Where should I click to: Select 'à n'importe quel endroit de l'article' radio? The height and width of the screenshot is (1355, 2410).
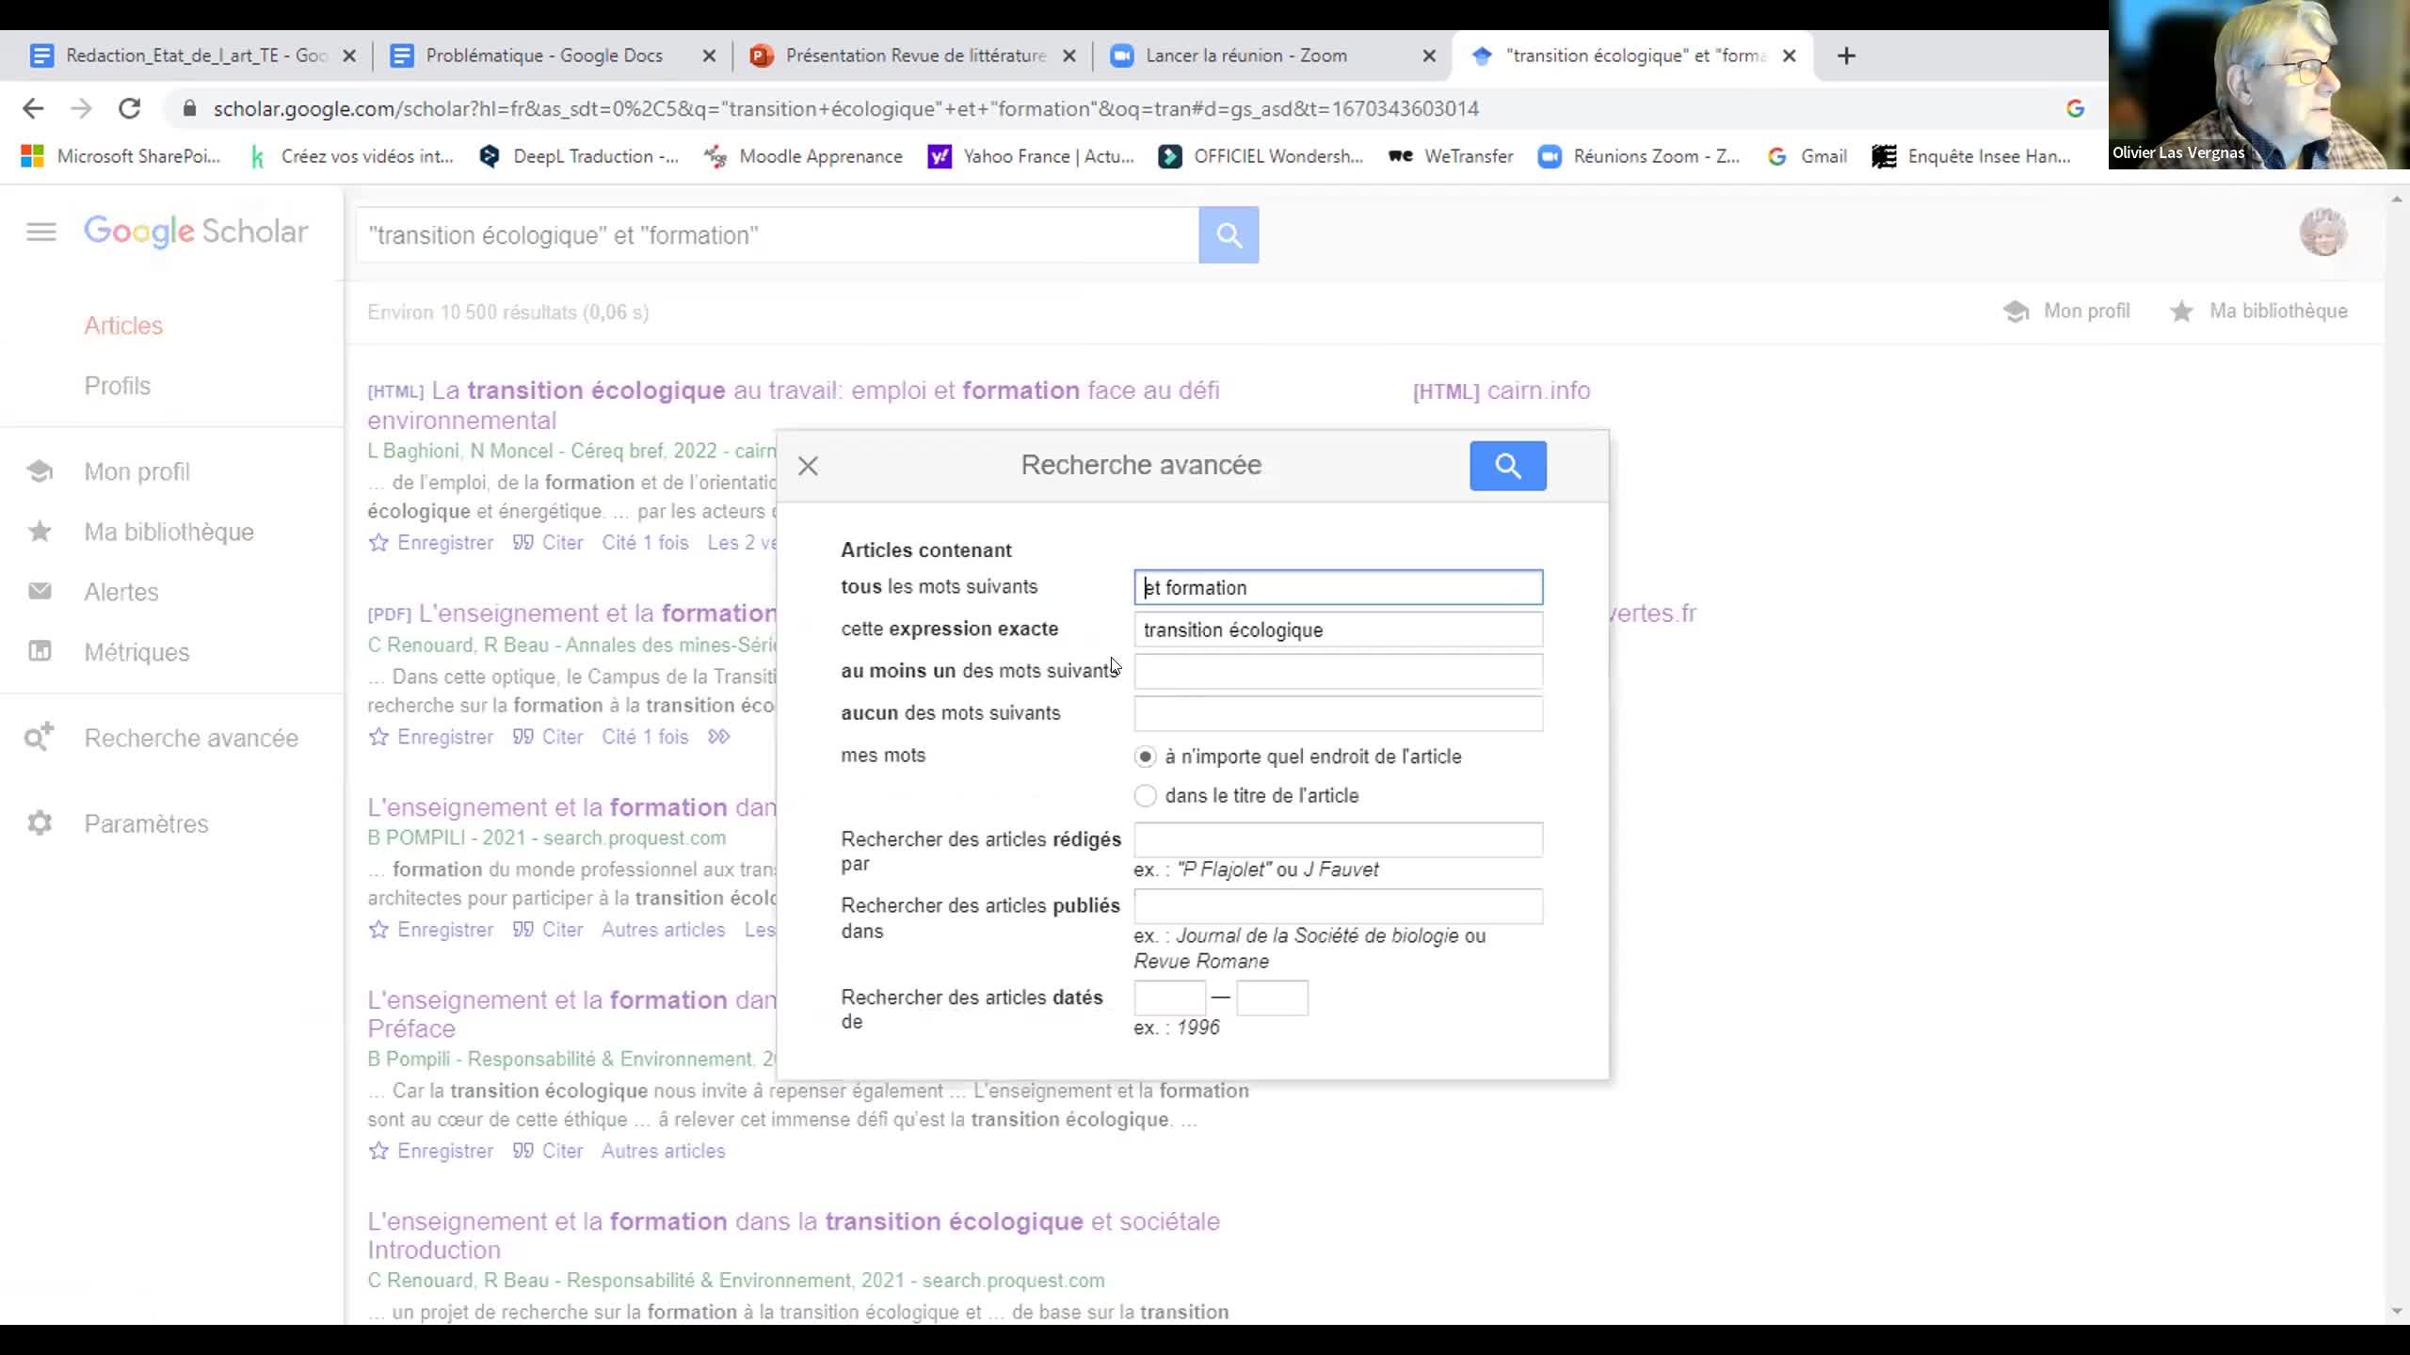(1145, 757)
